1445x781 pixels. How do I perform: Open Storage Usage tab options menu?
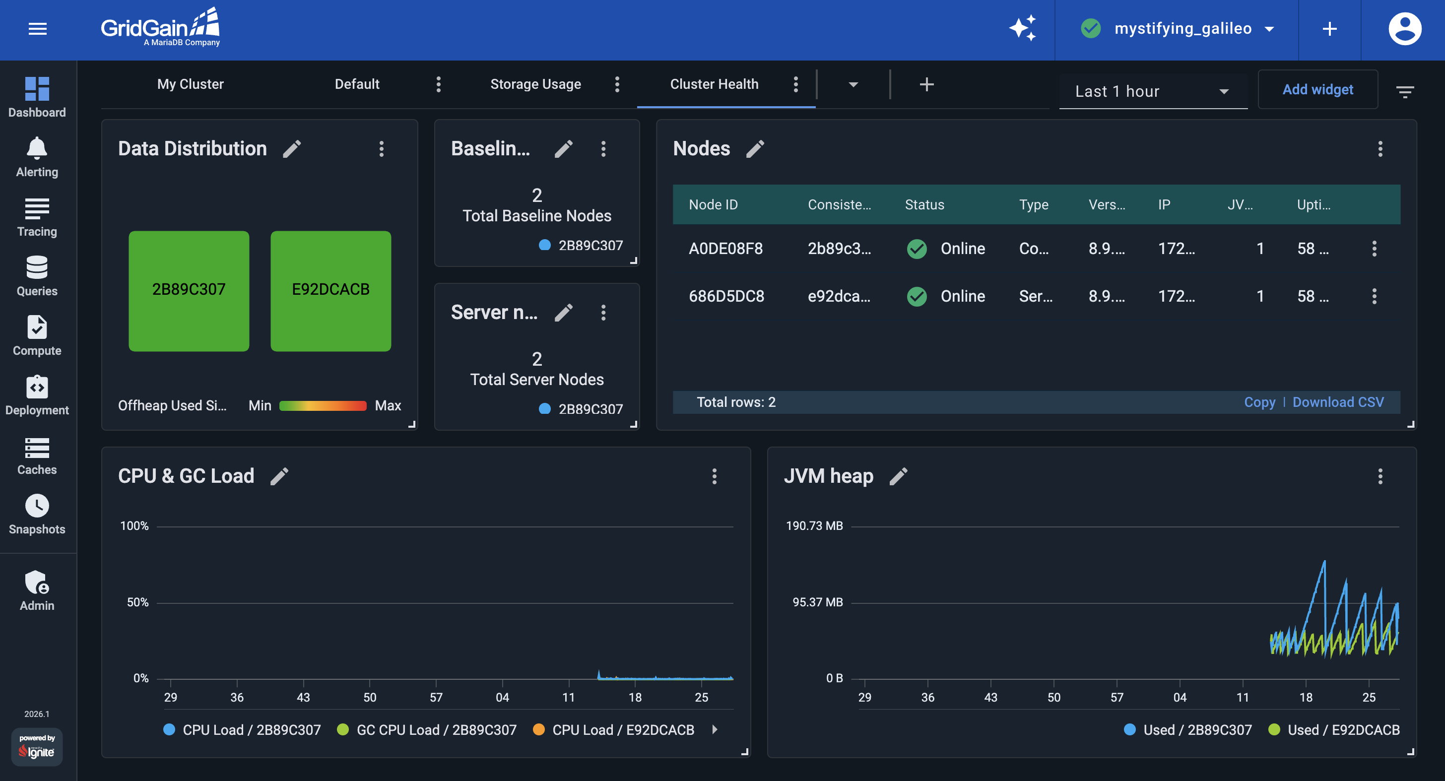tap(617, 84)
